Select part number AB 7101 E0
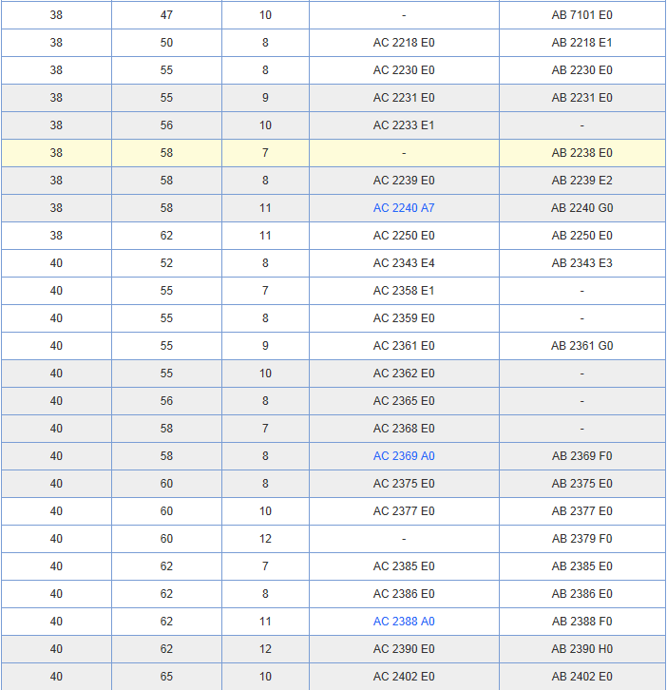 pos(581,15)
